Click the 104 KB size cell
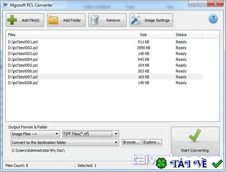Viewport: 226px width, 172px height. click(x=144, y=65)
